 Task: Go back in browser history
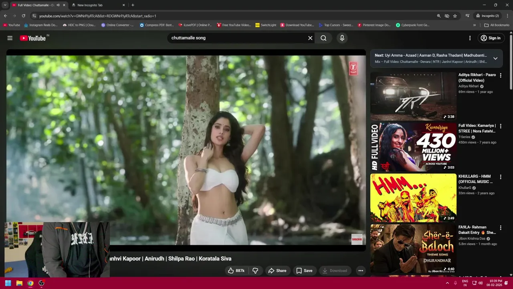tap(5, 16)
